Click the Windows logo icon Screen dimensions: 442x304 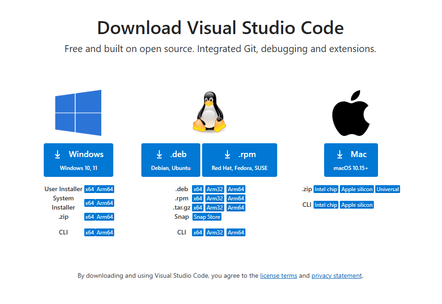pos(78,113)
